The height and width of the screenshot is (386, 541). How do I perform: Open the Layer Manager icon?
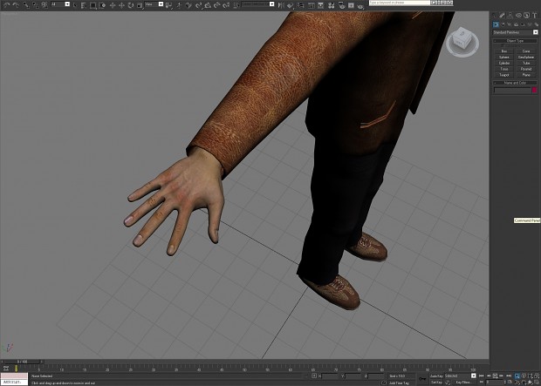click(x=301, y=5)
